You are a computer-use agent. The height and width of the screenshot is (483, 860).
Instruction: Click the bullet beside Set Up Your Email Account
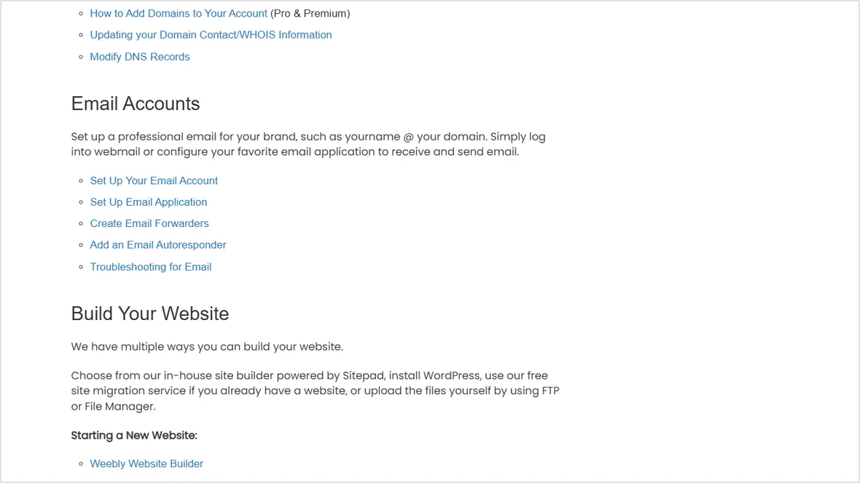pyautogui.click(x=81, y=180)
